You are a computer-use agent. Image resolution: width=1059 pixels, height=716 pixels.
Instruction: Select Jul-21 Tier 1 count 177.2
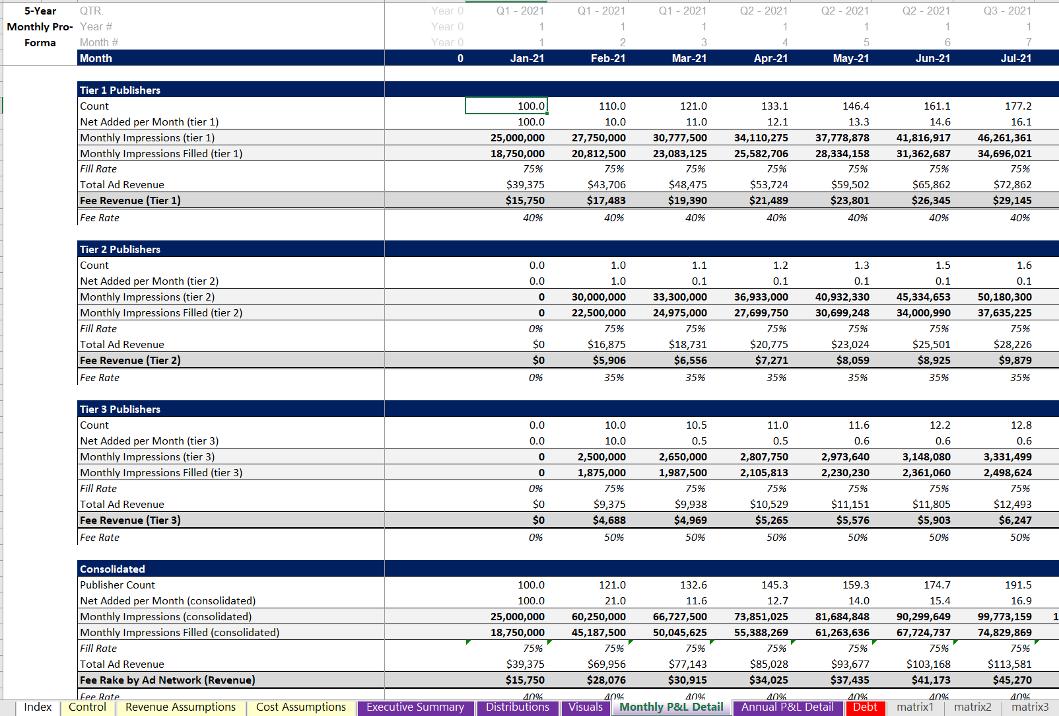point(994,106)
